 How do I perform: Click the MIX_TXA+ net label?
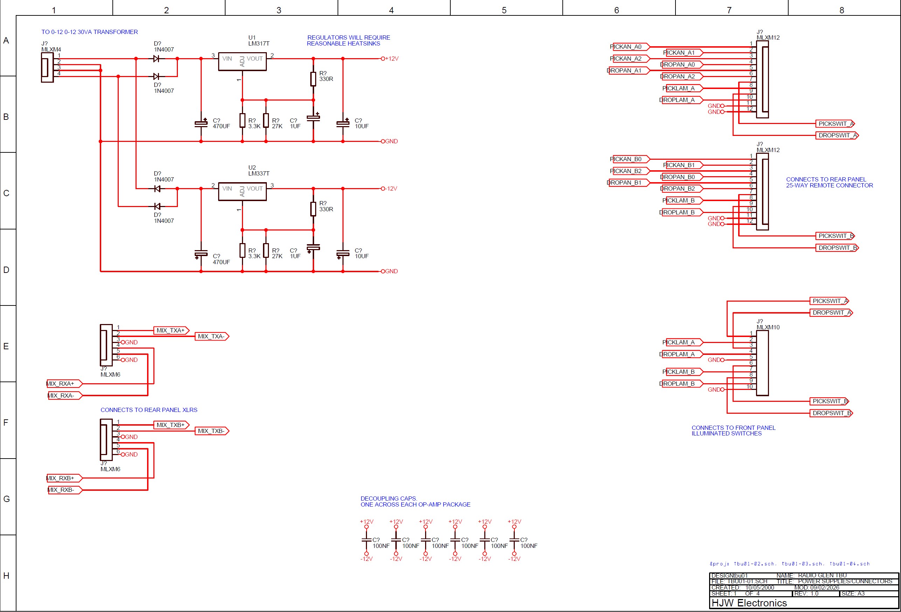pyautogui.click(x=171, y=330)
